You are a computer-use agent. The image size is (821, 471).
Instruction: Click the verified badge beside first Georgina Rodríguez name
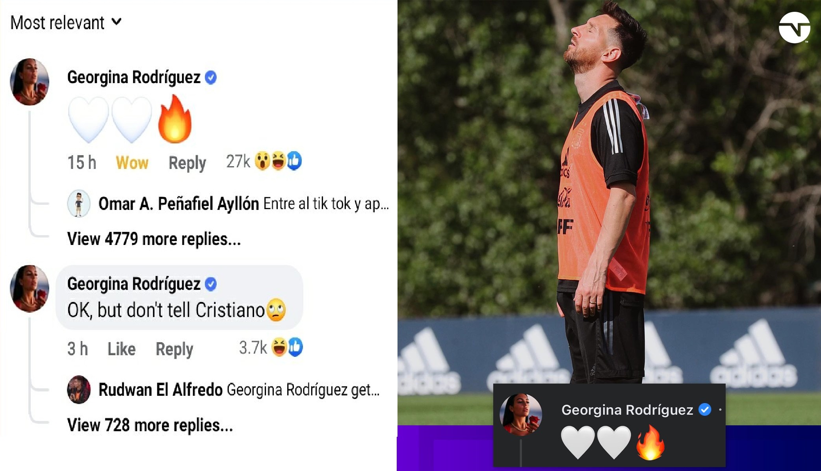click(211, 78)
